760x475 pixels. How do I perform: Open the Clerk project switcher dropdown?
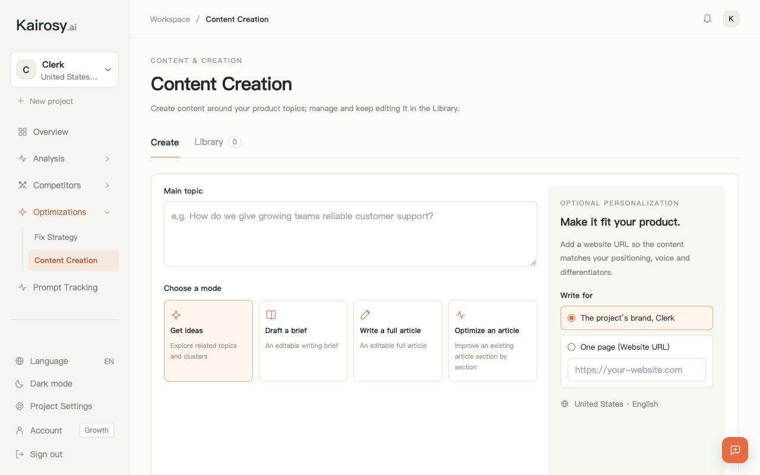click(64, 69)
